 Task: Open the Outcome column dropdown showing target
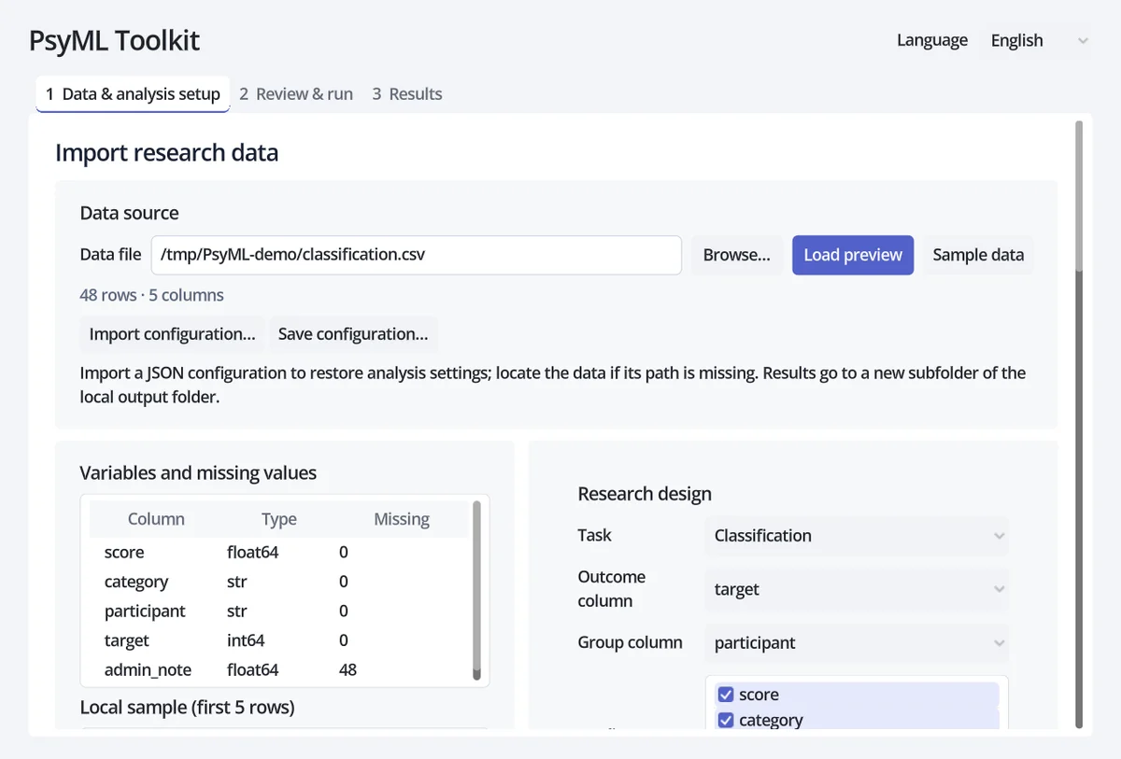pyautogui.click(x=857, y=589)
